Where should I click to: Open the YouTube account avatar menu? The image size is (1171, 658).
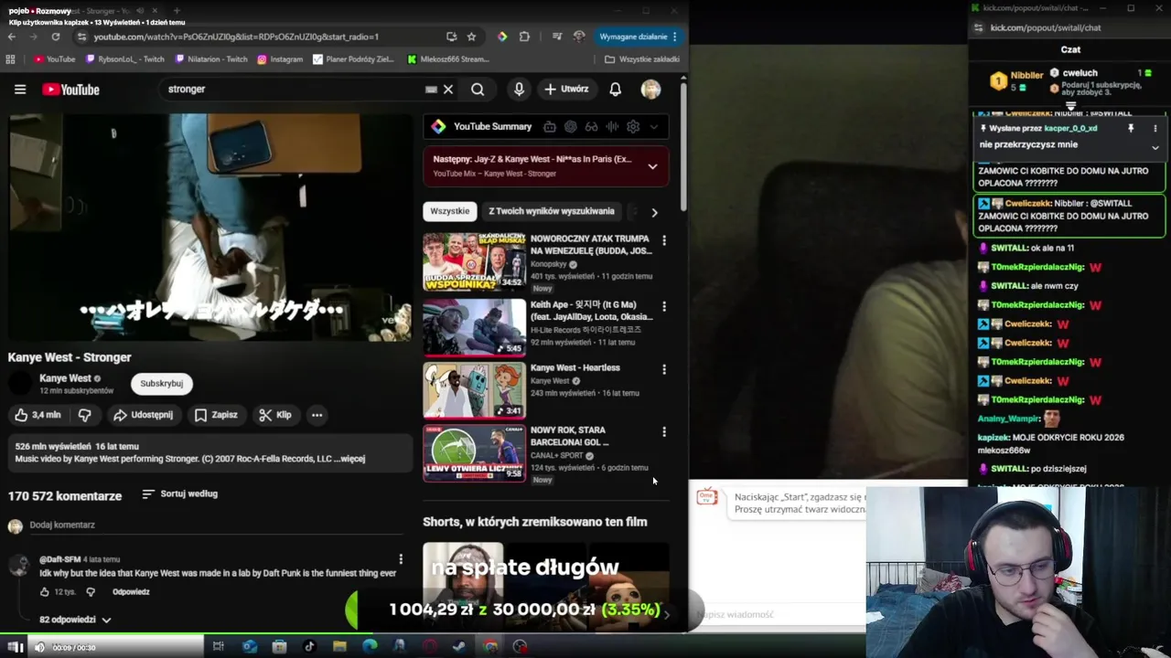click(650, 90)
